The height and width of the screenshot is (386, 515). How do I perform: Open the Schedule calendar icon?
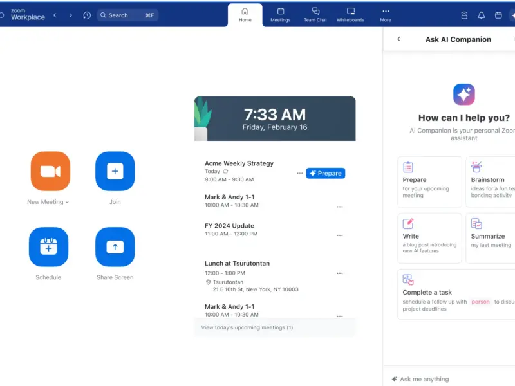(x=49, y=247)
